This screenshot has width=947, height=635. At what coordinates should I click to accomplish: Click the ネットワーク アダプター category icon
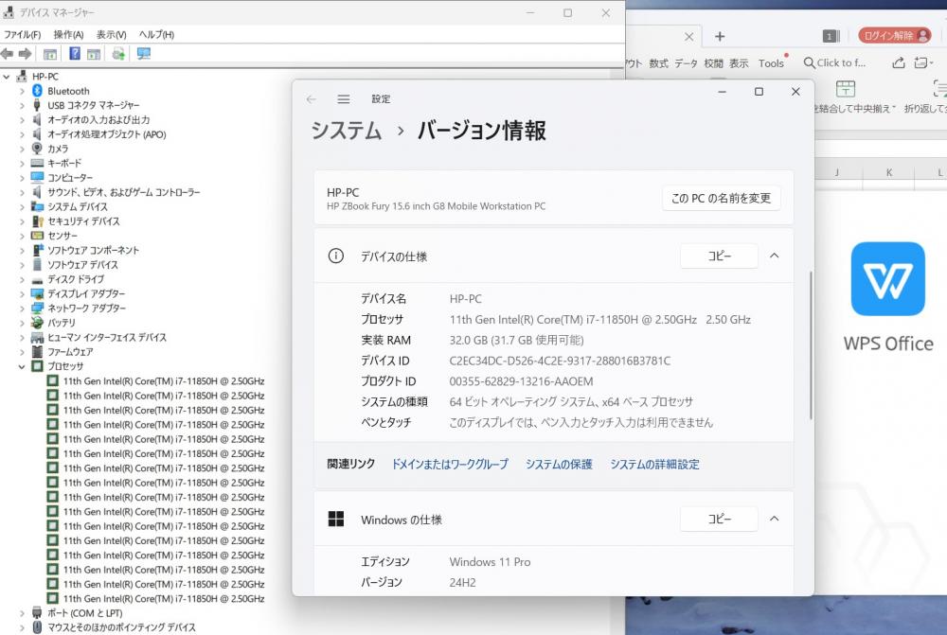(37, 308)
